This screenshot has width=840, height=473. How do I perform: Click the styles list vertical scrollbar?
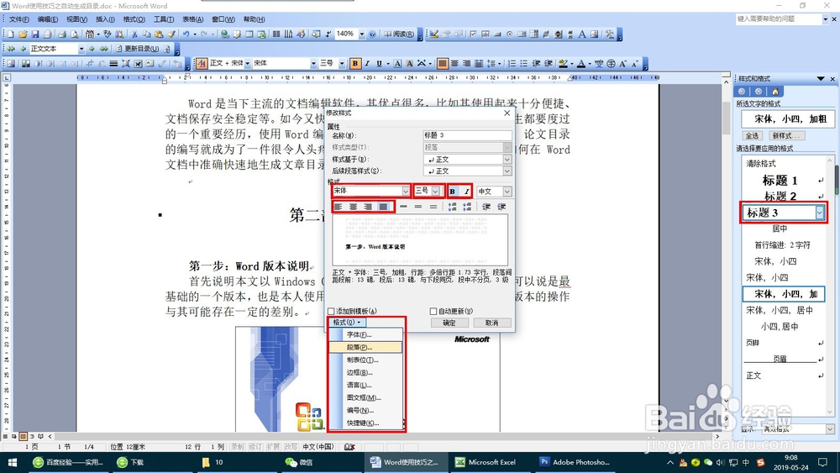(831, 285)
